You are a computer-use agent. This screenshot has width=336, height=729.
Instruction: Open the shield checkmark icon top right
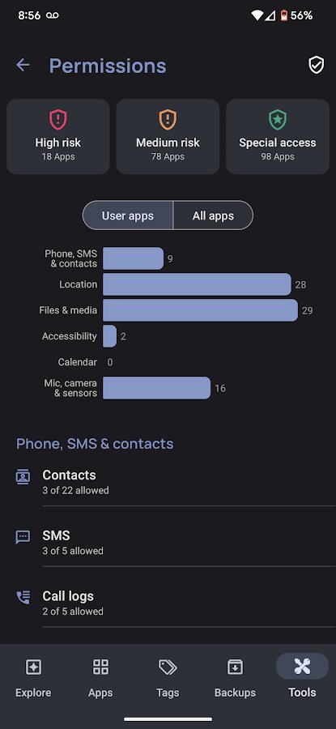pyautogui.click(x=317, y=66)
